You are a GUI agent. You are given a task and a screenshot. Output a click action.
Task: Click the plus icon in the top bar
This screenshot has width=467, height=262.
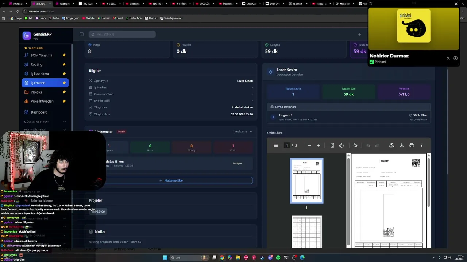click(359, 34)
